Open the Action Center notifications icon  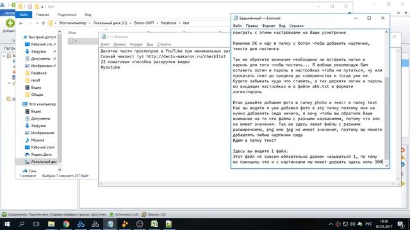(400, 224)
